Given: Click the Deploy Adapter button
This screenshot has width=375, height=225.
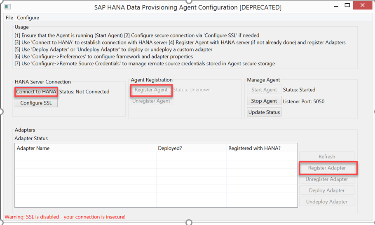Looking at the screenshot, I should tap(327, 190).
